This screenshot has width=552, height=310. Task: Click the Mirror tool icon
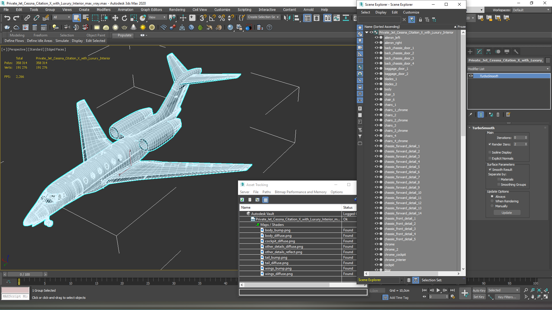[x=287, y=18]
